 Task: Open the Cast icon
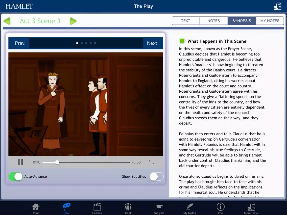[x=128, y=208]
